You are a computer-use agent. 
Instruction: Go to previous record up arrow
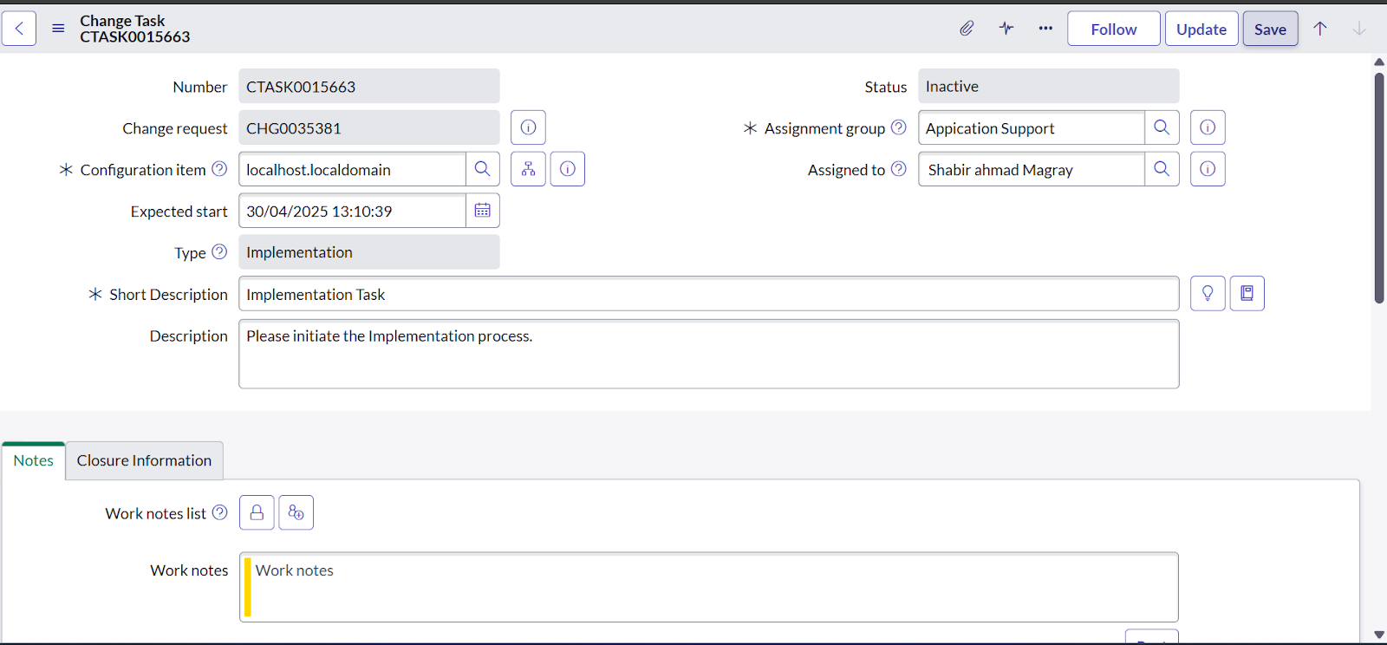coord(1319,29)
